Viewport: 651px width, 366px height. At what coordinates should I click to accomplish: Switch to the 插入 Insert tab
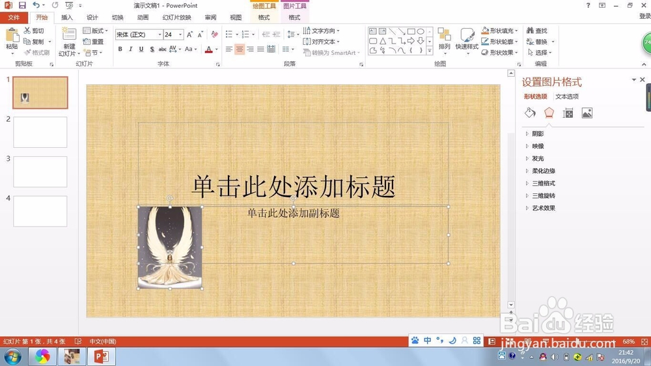67,18
